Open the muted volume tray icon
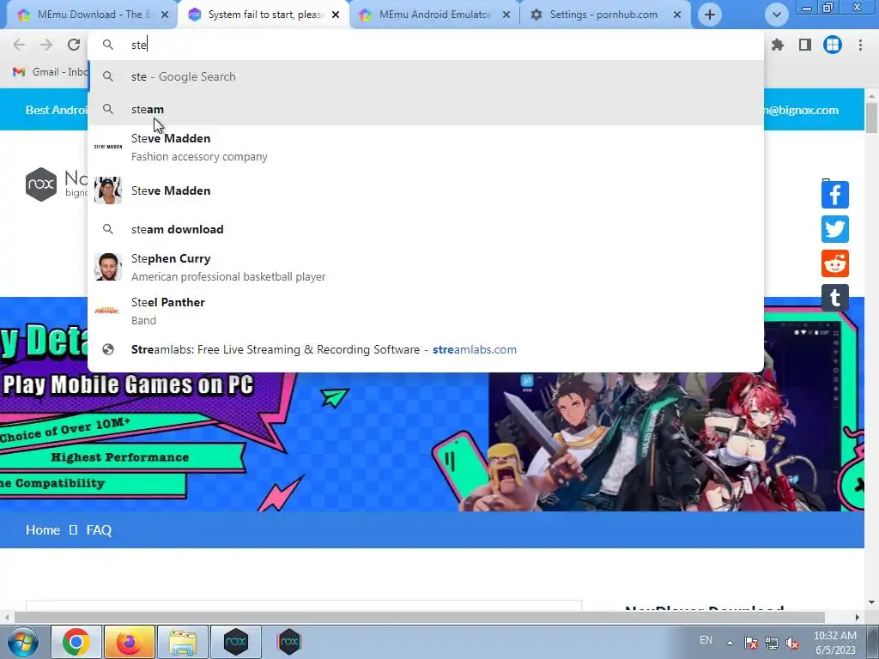The height and width of the screenshot is (659, 879). [792, 643]
